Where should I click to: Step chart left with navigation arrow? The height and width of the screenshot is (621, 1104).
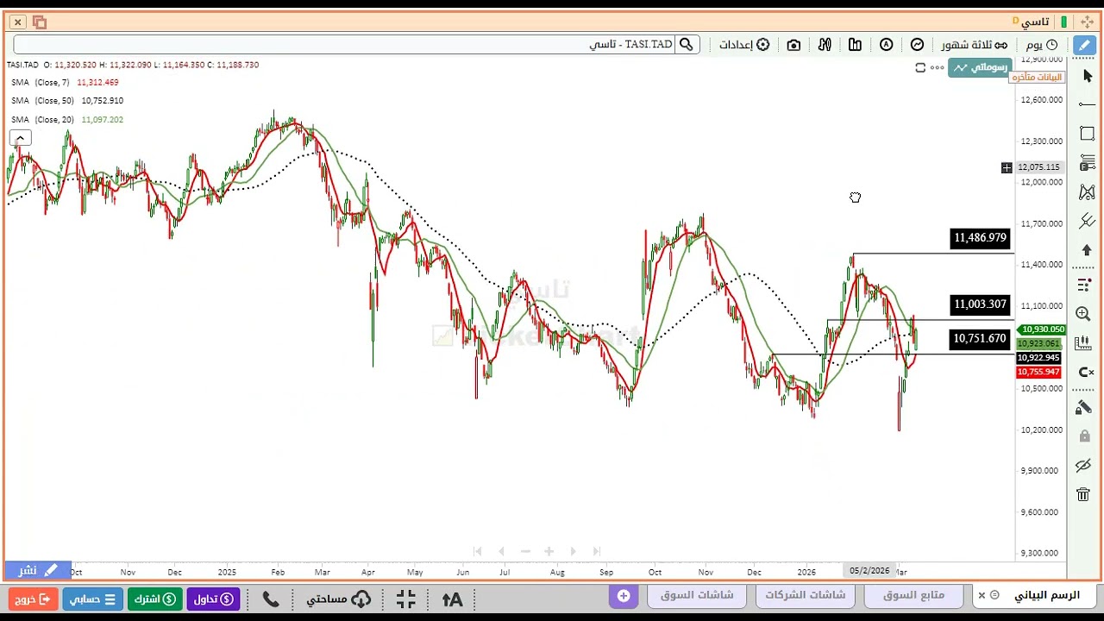tap(501, 551)
